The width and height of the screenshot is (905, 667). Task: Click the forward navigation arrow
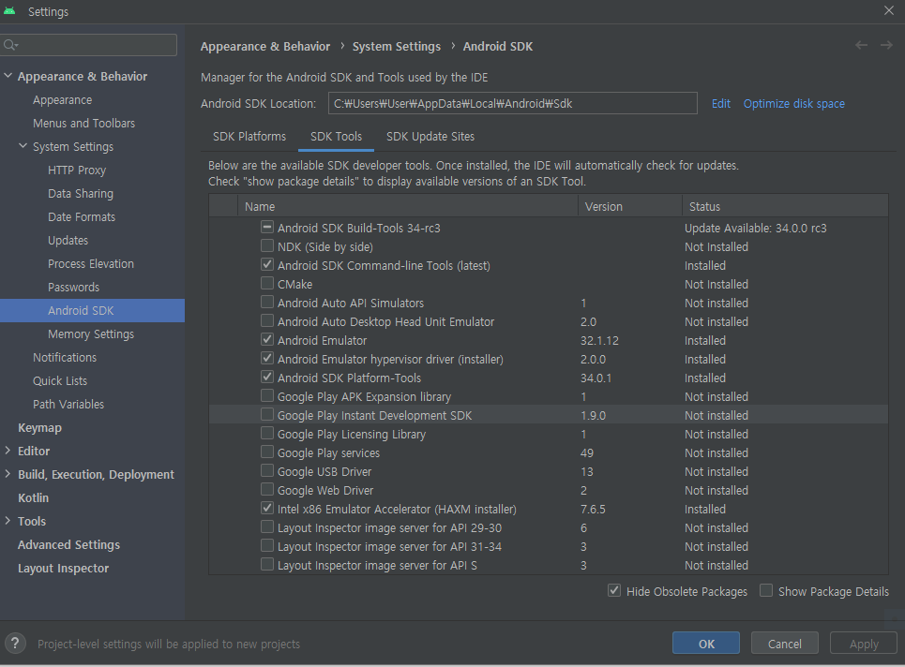(886, 46)
